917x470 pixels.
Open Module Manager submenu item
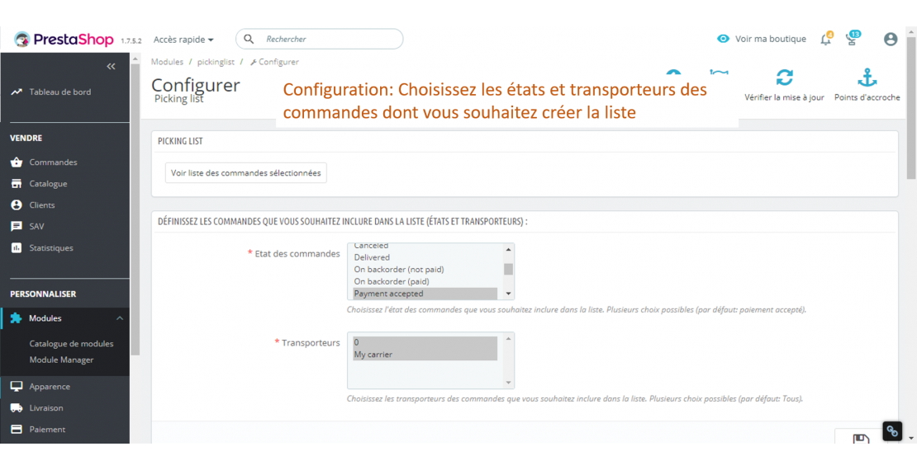coord(61,360)
